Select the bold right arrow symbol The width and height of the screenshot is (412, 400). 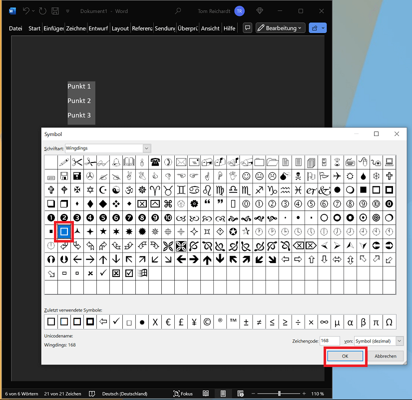pos(194,259)
